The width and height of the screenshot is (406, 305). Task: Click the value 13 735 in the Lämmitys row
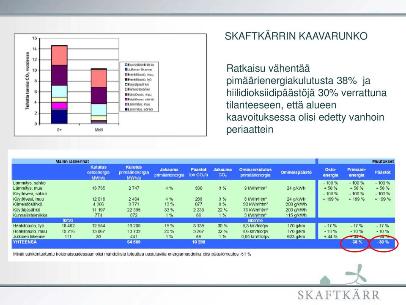99,188
